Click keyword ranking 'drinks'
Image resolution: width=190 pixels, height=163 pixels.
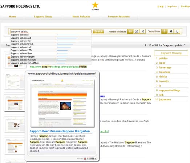[163, 76]
